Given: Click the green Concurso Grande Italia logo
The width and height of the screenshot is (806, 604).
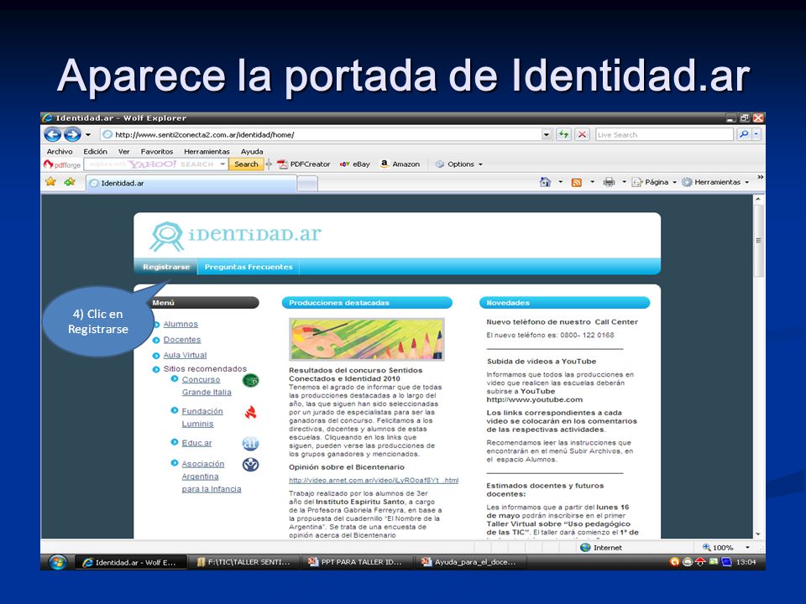Looking at the screenshot, I should click(250, 381).
